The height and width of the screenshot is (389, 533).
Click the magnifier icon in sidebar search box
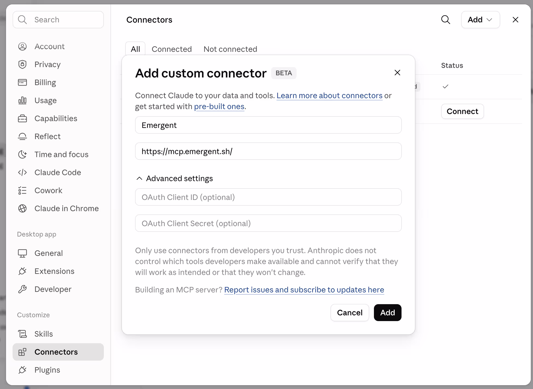pyautogui.click(x=22, y=20)
